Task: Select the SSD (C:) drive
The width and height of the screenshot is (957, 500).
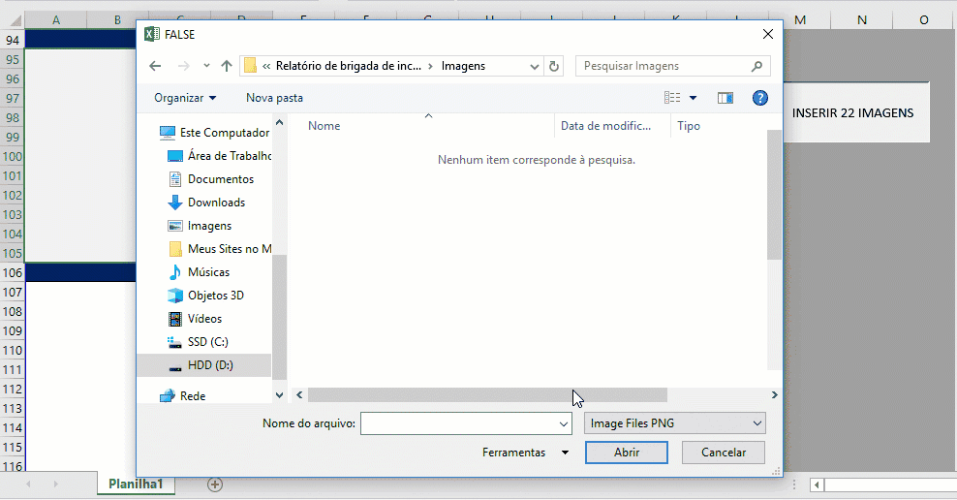Action: click(198, 341)
